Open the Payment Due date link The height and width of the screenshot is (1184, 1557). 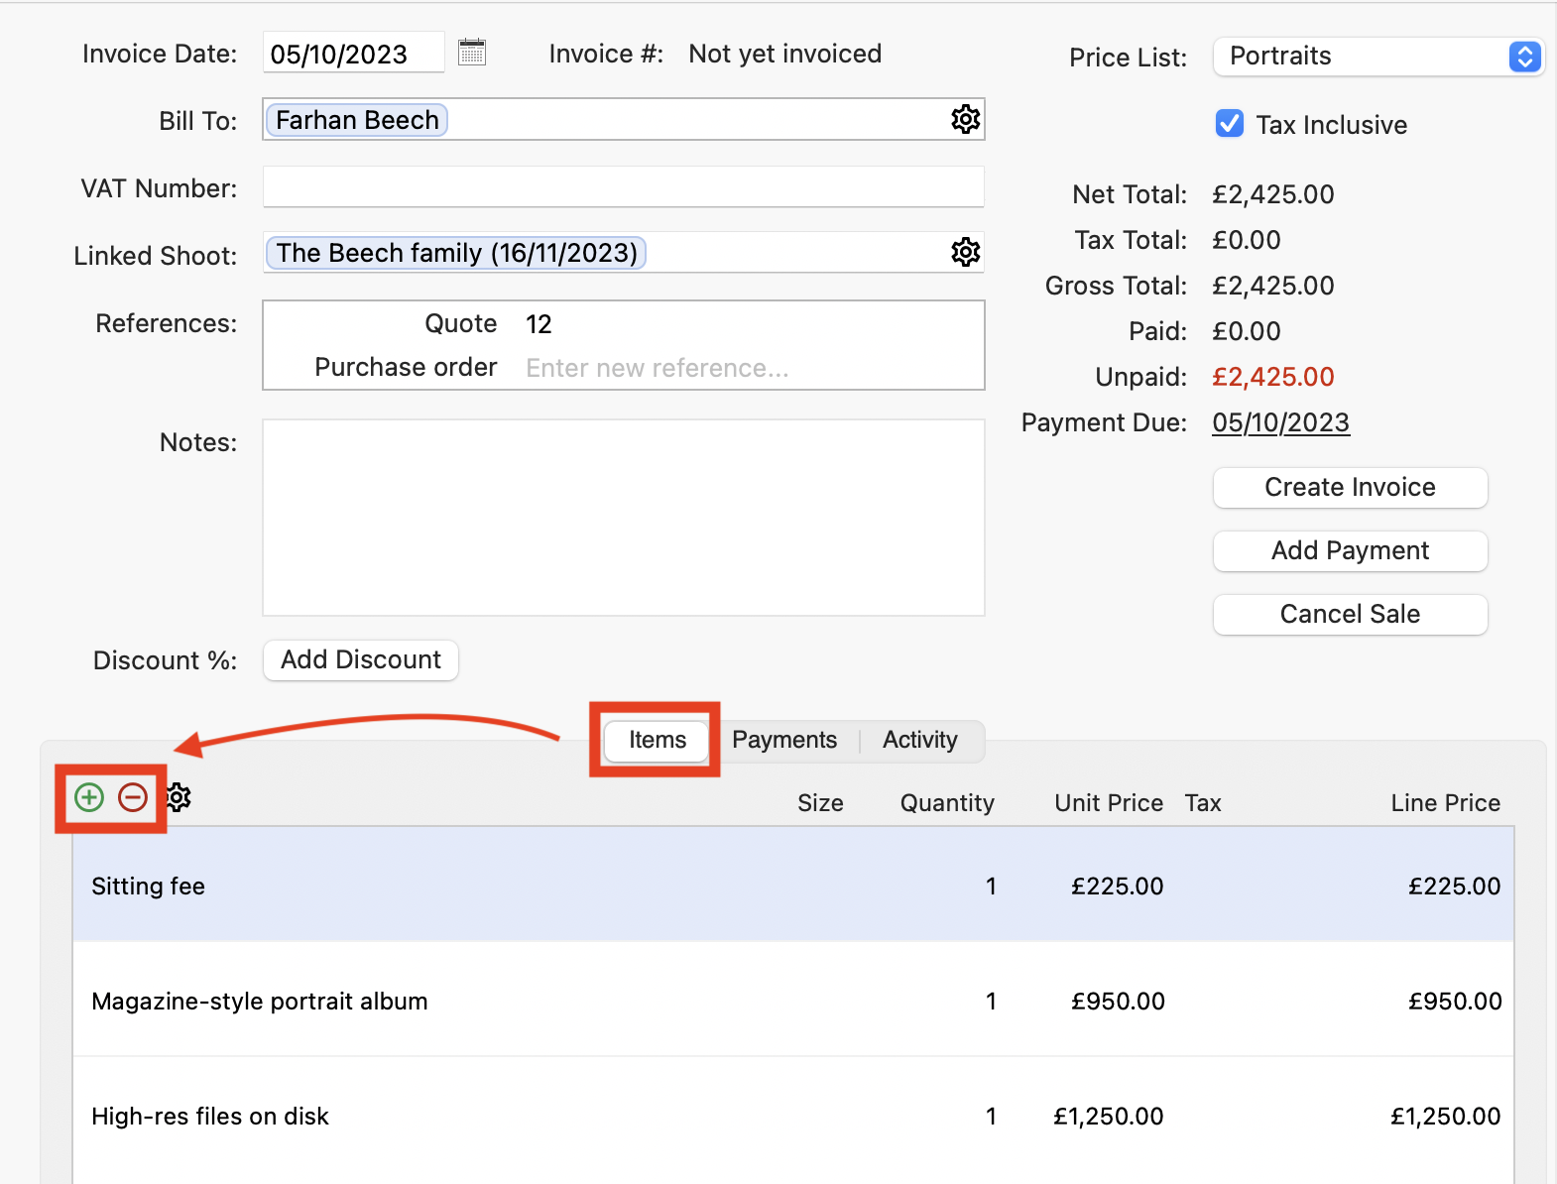(1280, 422)
